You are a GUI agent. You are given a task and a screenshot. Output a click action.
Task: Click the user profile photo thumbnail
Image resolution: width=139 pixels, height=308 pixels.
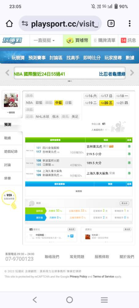(x=11, y=100)
